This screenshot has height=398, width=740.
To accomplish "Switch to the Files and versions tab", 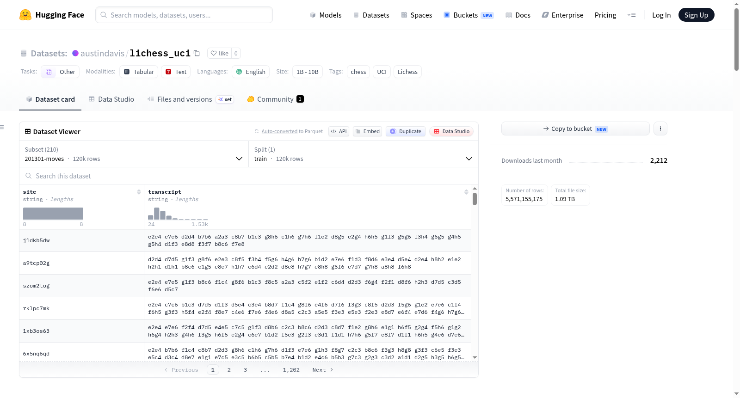I will [190, 99].
